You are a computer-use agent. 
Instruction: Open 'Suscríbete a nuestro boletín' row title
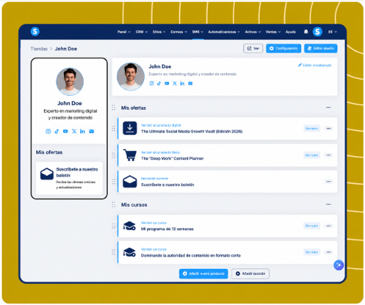tap(168, 185)
